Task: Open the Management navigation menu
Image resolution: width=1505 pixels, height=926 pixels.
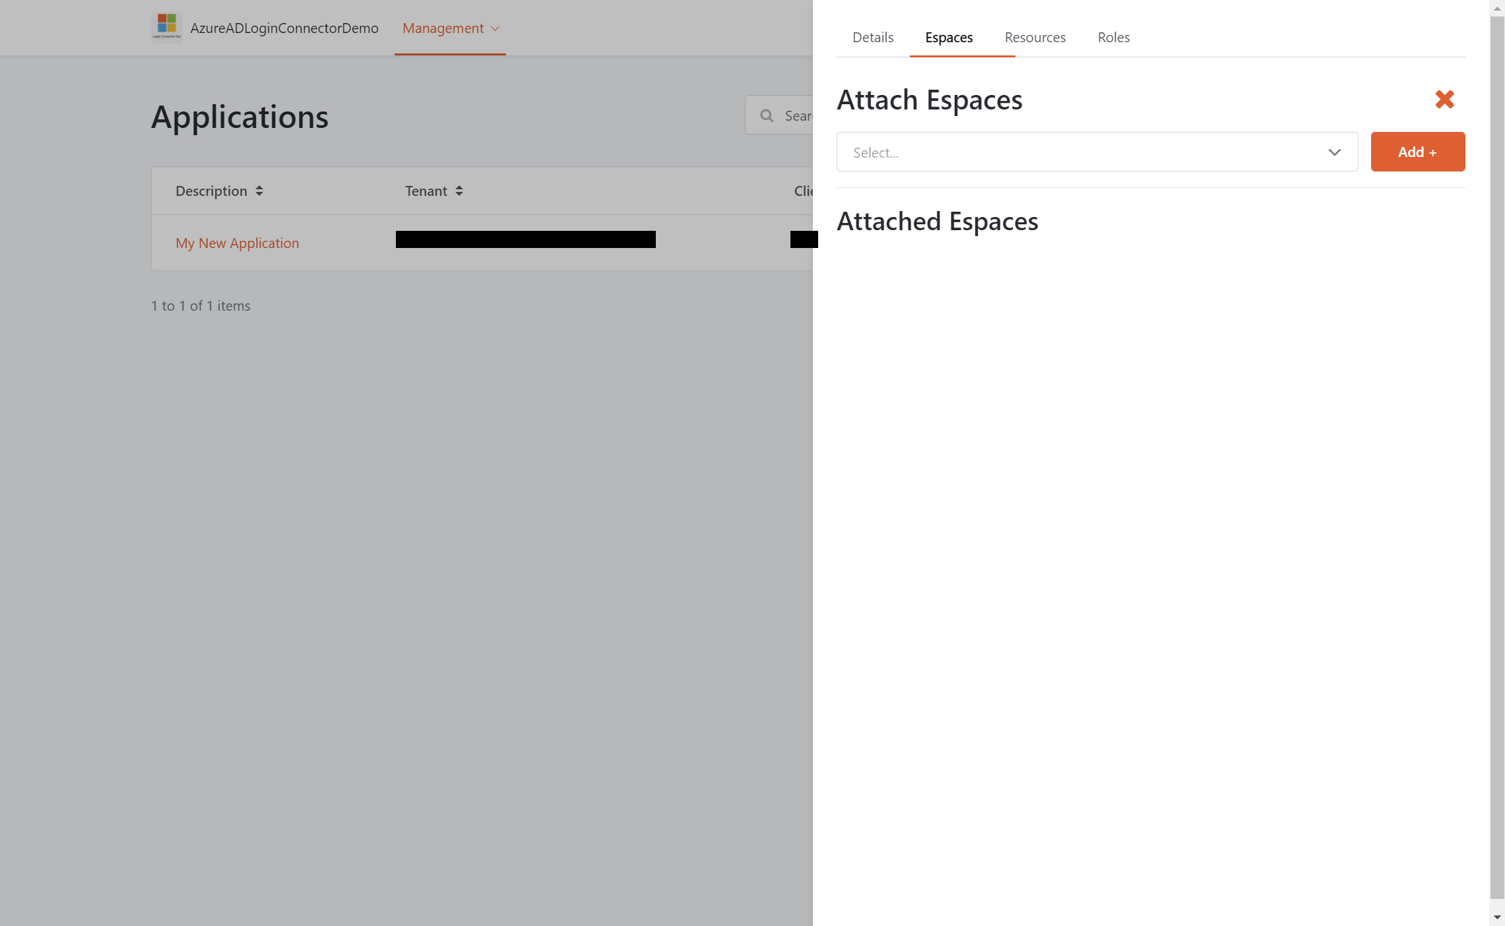Action: coord(443,28)
